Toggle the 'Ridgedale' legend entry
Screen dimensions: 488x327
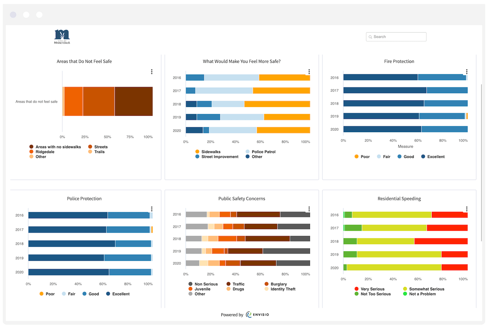(43, 152)
